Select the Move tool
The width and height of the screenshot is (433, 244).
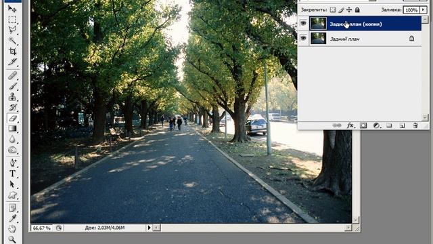[12, 9]
